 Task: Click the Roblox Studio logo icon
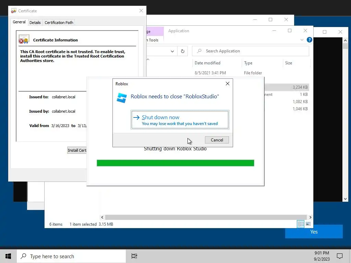(122, 98)
